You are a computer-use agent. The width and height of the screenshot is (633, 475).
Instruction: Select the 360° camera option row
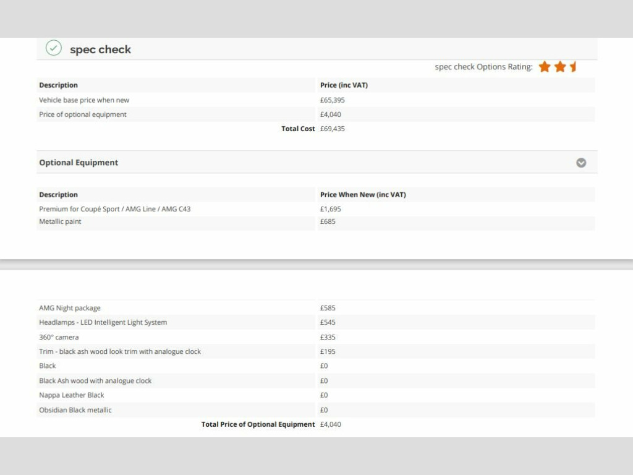coord(59,337)
